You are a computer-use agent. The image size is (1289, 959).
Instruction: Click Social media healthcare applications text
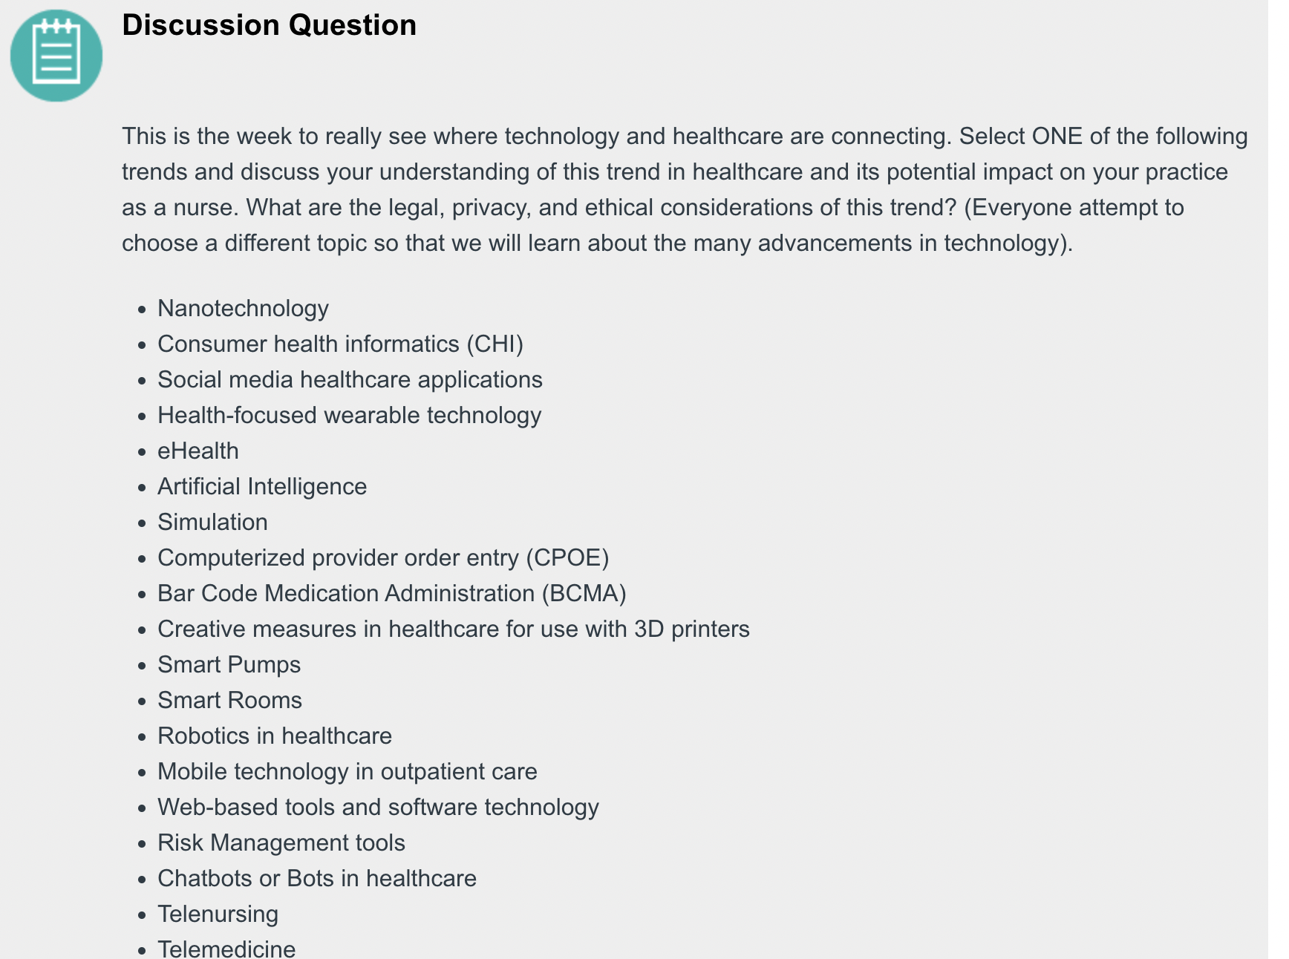350,380
